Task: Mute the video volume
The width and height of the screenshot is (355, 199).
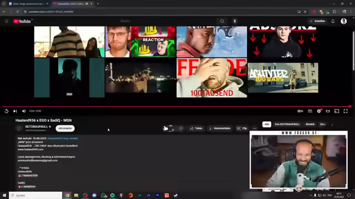Action: tap(23, 111)
